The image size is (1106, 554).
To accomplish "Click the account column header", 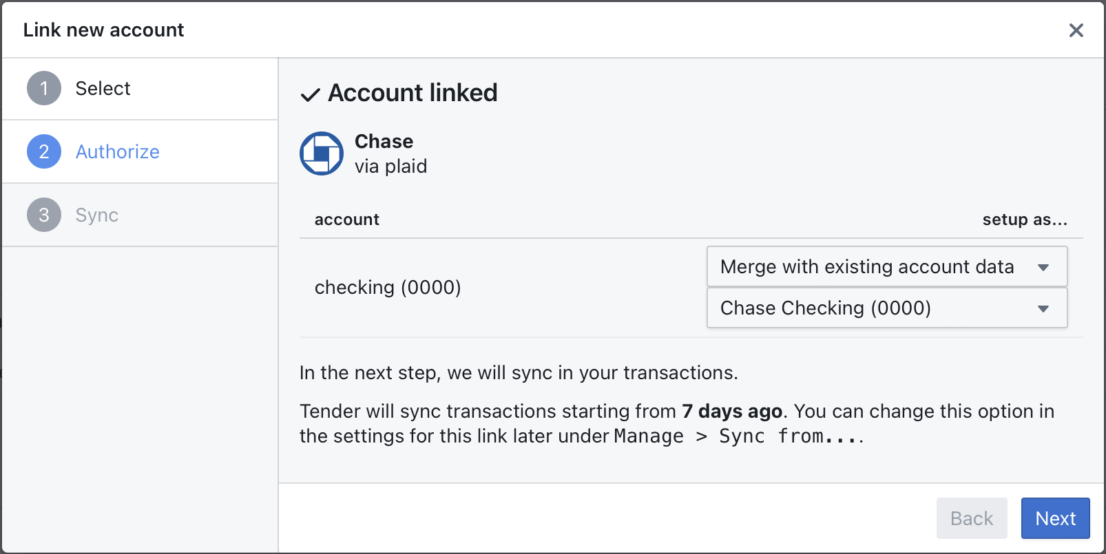I will 346,220.
